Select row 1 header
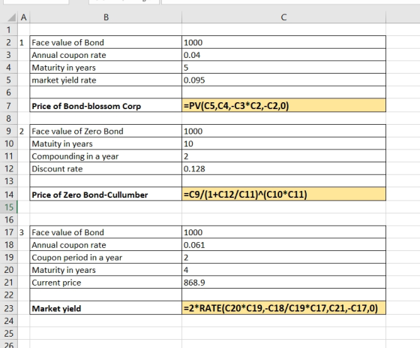Image resolution: width=420 pixels, height=348 pixels. click(8, 29)
